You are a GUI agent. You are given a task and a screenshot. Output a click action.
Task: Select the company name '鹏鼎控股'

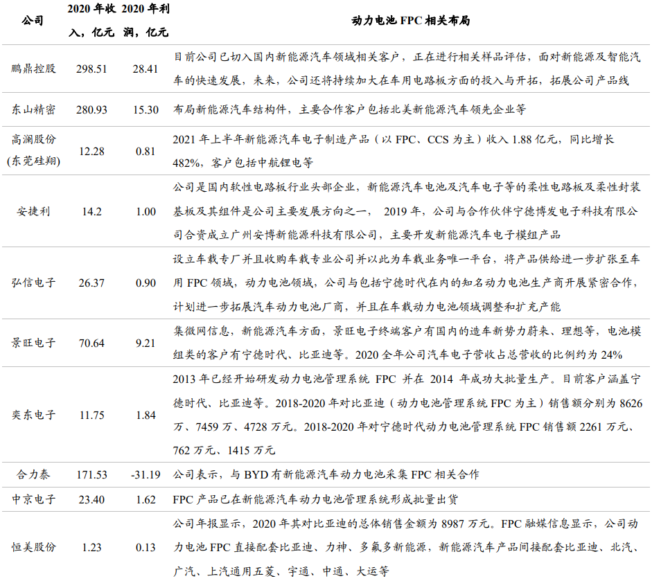pos(33,69)
